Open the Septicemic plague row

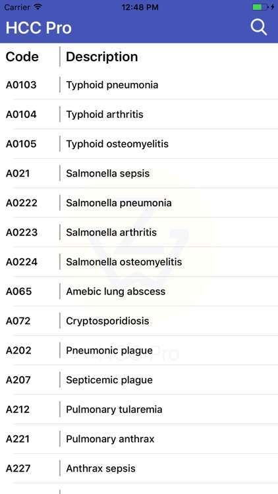tap(139, 380)
